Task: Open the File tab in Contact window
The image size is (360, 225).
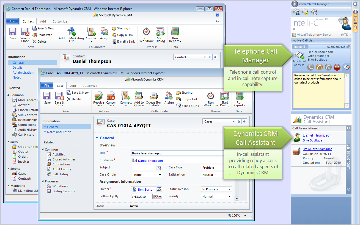Action: point(12,21)
